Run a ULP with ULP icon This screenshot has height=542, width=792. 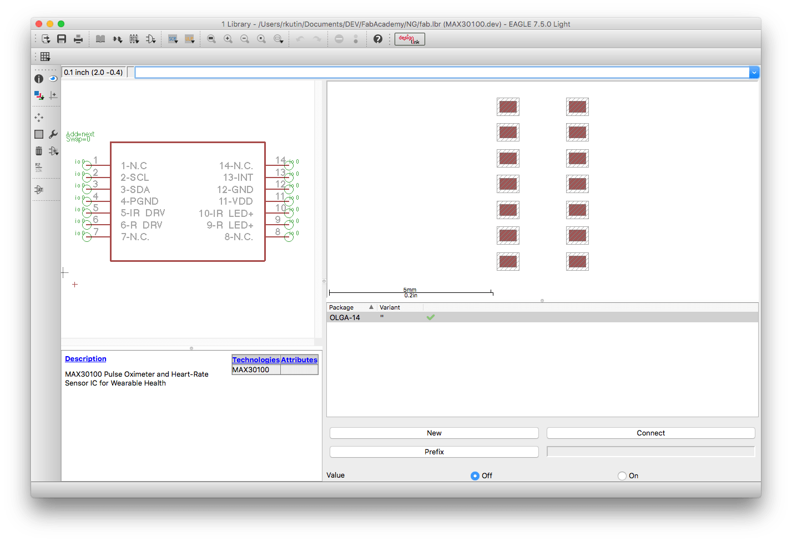(190, 39)
